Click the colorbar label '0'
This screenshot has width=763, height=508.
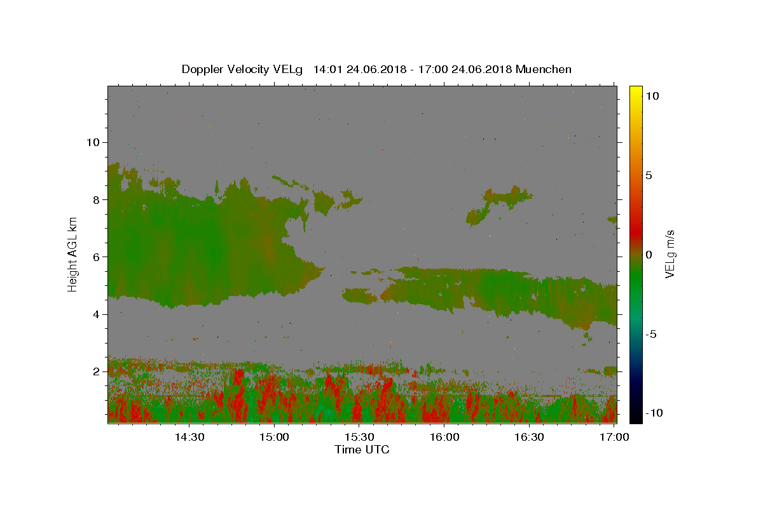click(649, 255)
